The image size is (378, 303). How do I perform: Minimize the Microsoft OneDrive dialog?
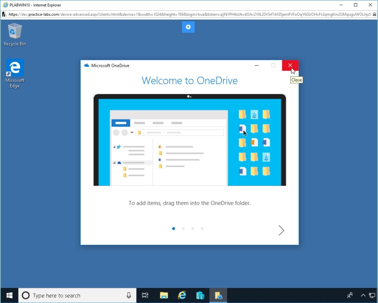click(256, 65)
